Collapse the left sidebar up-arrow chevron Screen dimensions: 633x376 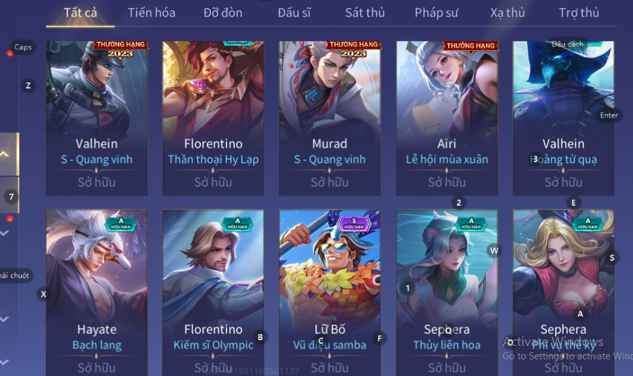4,154
